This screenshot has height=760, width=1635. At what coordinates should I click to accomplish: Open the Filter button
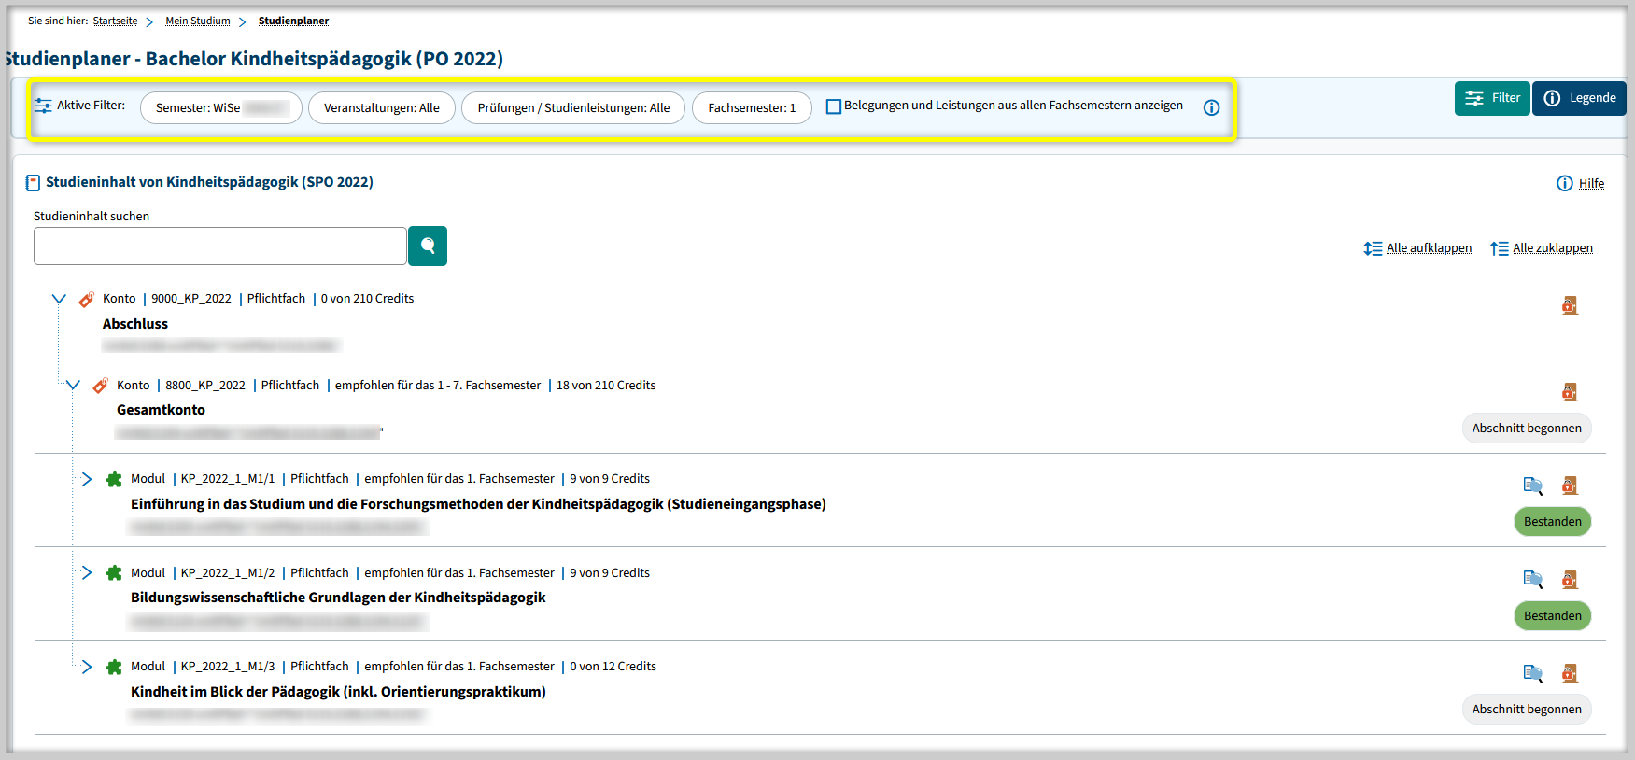point(1492,98)
